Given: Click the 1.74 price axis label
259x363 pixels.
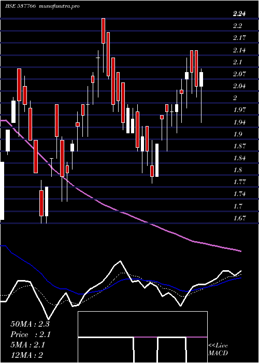Looking at the screenshot, I should coord(239,194).
